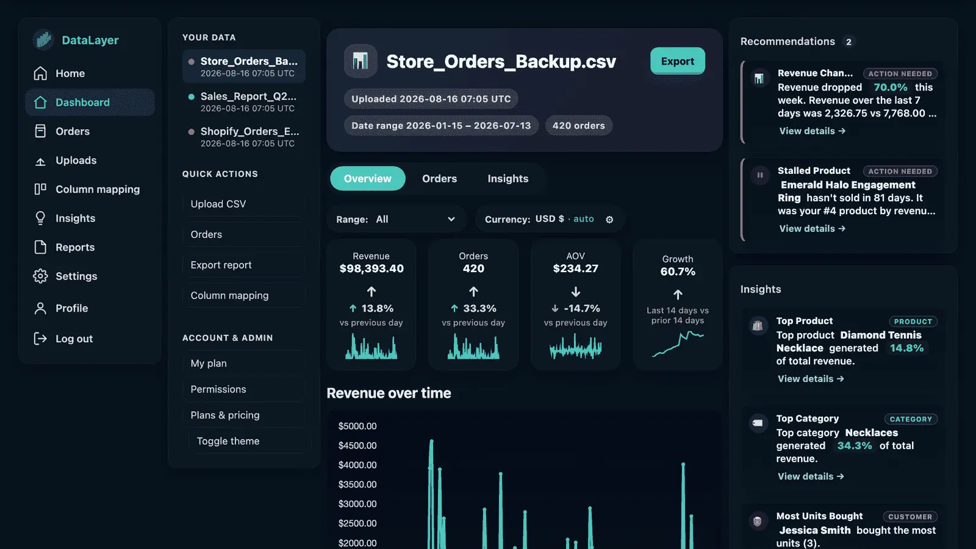
Task: Open View details for Stalled Product
Action: 813,229
